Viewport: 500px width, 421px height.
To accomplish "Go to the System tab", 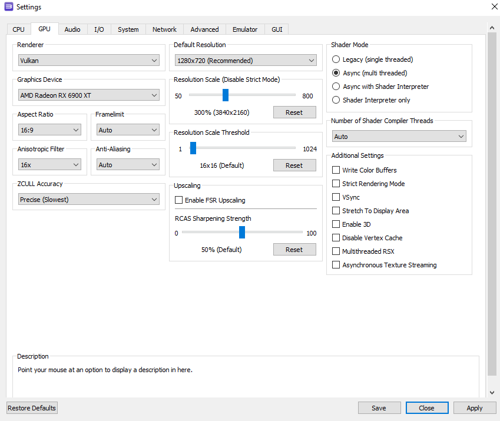I will point(128,29).
